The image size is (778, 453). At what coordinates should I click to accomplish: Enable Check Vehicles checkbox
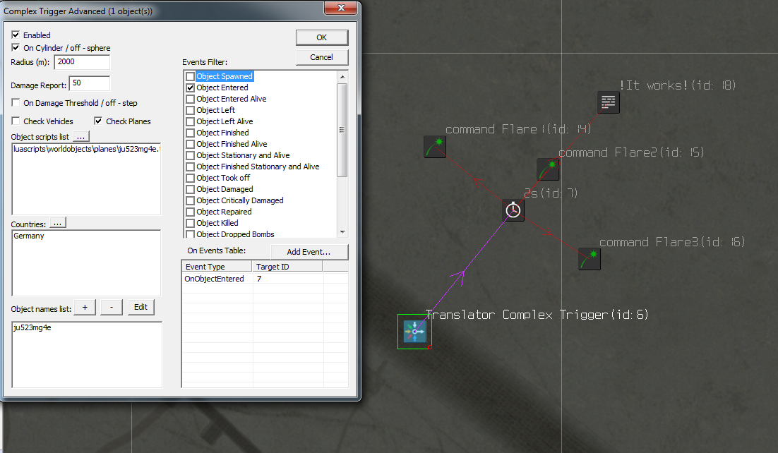16,121
